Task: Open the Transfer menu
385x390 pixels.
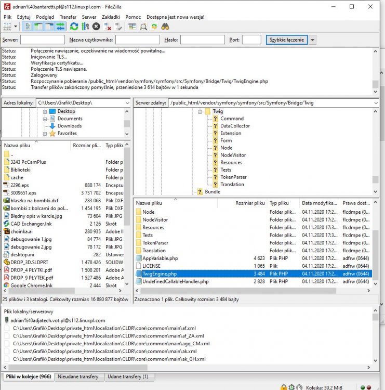Action: coord(68,17)
